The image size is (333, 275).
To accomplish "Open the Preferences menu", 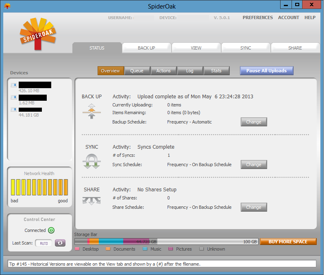I will pos(257,17).
